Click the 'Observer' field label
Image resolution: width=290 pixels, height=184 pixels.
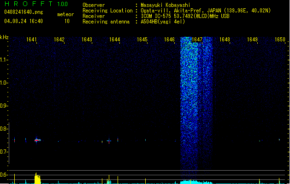tap(94, 5)
